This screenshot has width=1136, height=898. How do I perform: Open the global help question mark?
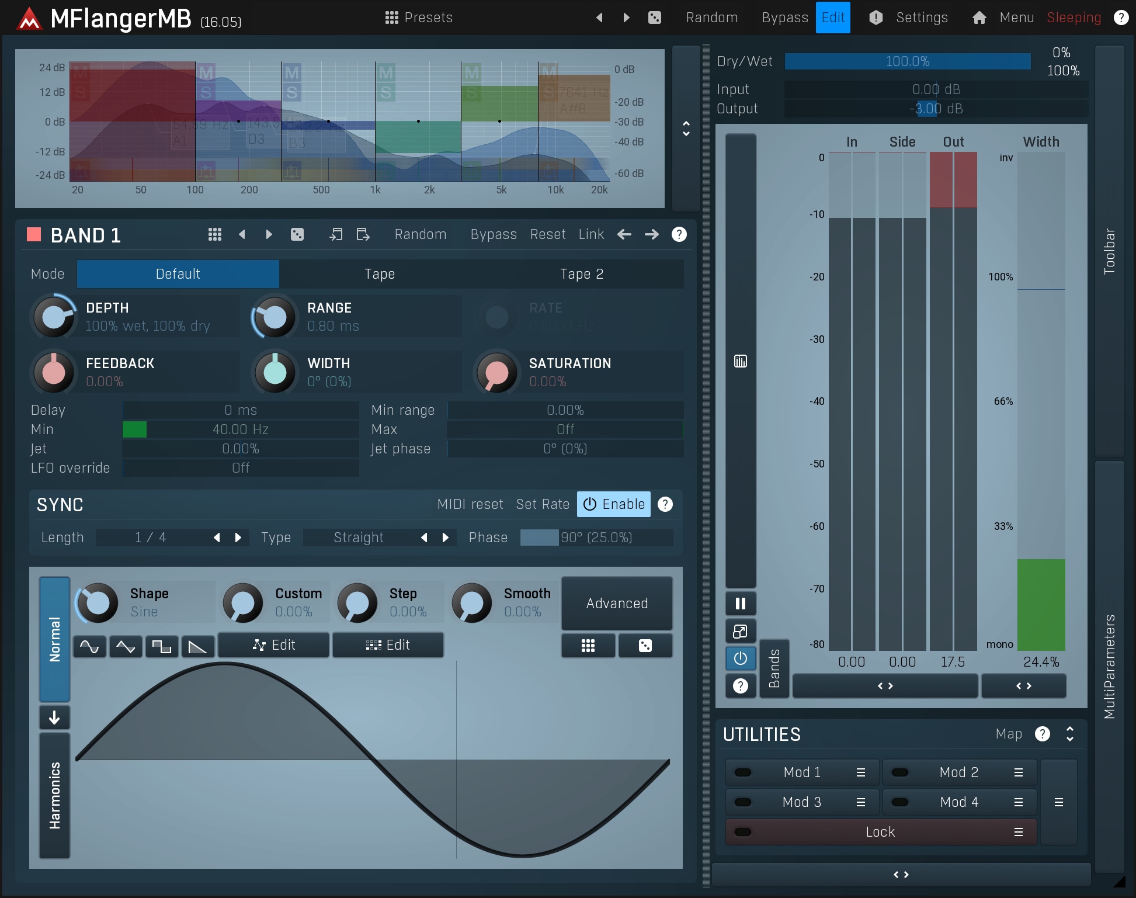(1121, 18)
